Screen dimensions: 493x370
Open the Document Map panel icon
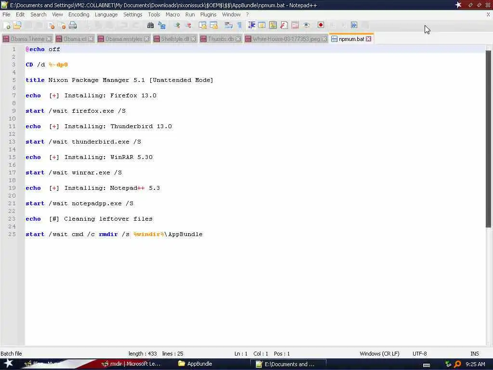coord(273,26)
